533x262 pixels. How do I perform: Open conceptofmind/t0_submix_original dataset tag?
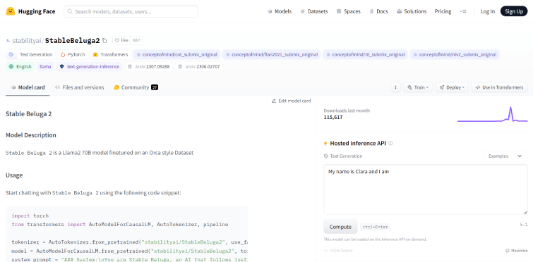click(365, 54)
